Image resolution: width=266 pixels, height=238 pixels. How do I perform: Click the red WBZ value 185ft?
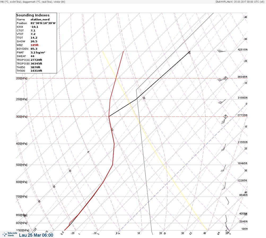pos(34,45)
